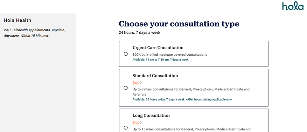Viewport: 307px width, 132px height.
Task: Click the $55 Long Consultation price
Action: click(x=136, y=123)
